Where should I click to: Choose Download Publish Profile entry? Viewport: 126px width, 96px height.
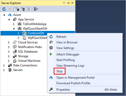[x=85, y=83]
